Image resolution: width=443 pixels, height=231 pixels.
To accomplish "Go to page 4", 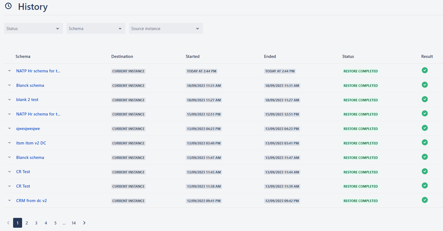I will 46,223.
